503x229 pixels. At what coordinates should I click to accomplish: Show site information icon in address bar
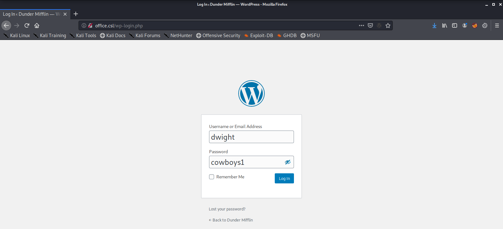tap(84, 25)
